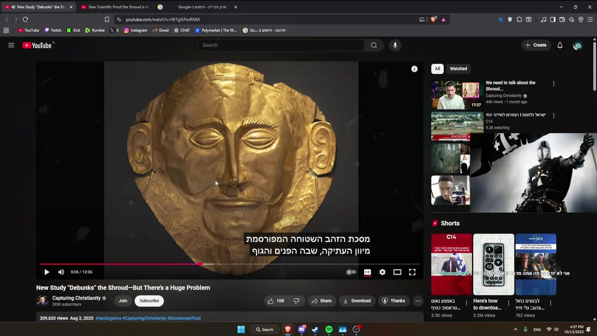Select the Watched filter chip

(x=458, y=69)
